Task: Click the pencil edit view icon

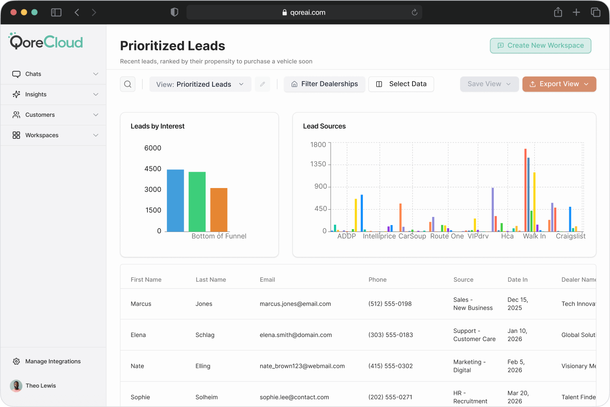Action: click(263, 84)
